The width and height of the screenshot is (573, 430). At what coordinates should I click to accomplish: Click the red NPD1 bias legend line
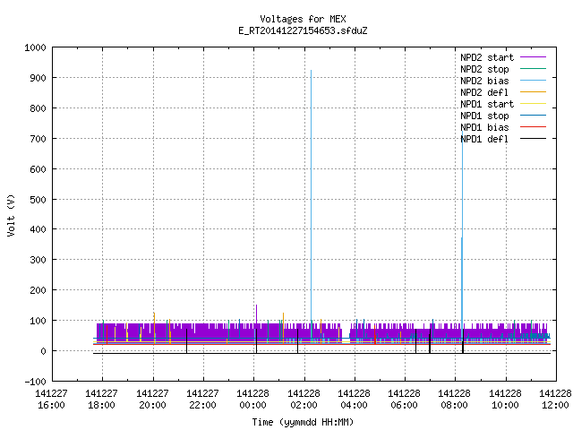pyautogui.click(x=533, y=127)
